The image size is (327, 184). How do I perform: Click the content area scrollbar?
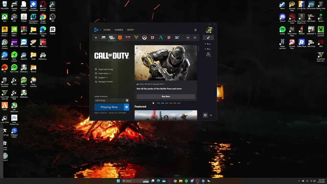198,49
